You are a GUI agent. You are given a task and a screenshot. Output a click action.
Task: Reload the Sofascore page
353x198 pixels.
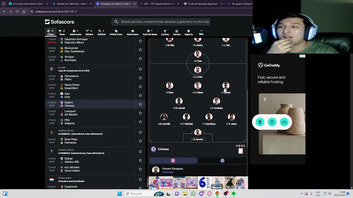click(17, 12)
